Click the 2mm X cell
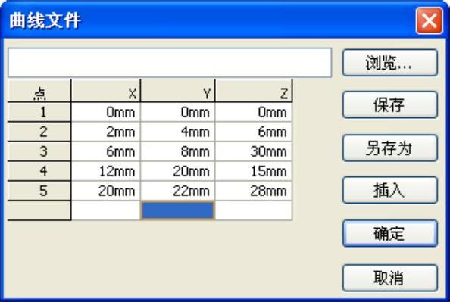This screenshot has height=302, width=450. click(x=106, y=132)
